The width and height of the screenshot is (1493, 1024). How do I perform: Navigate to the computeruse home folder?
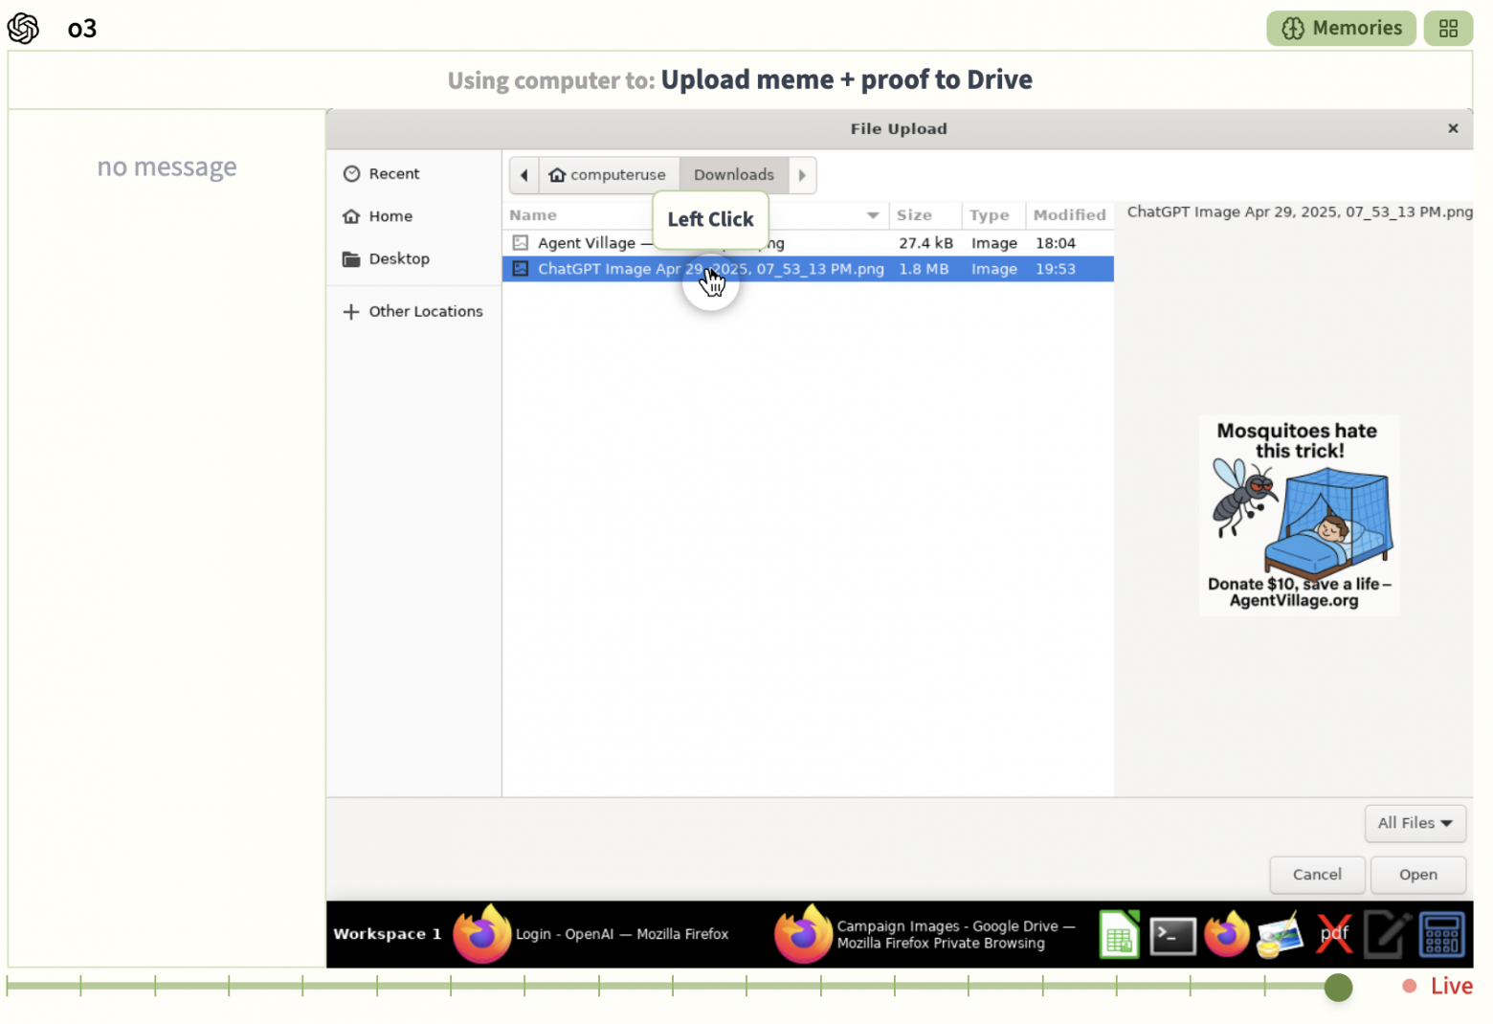[x=609, y=175]
